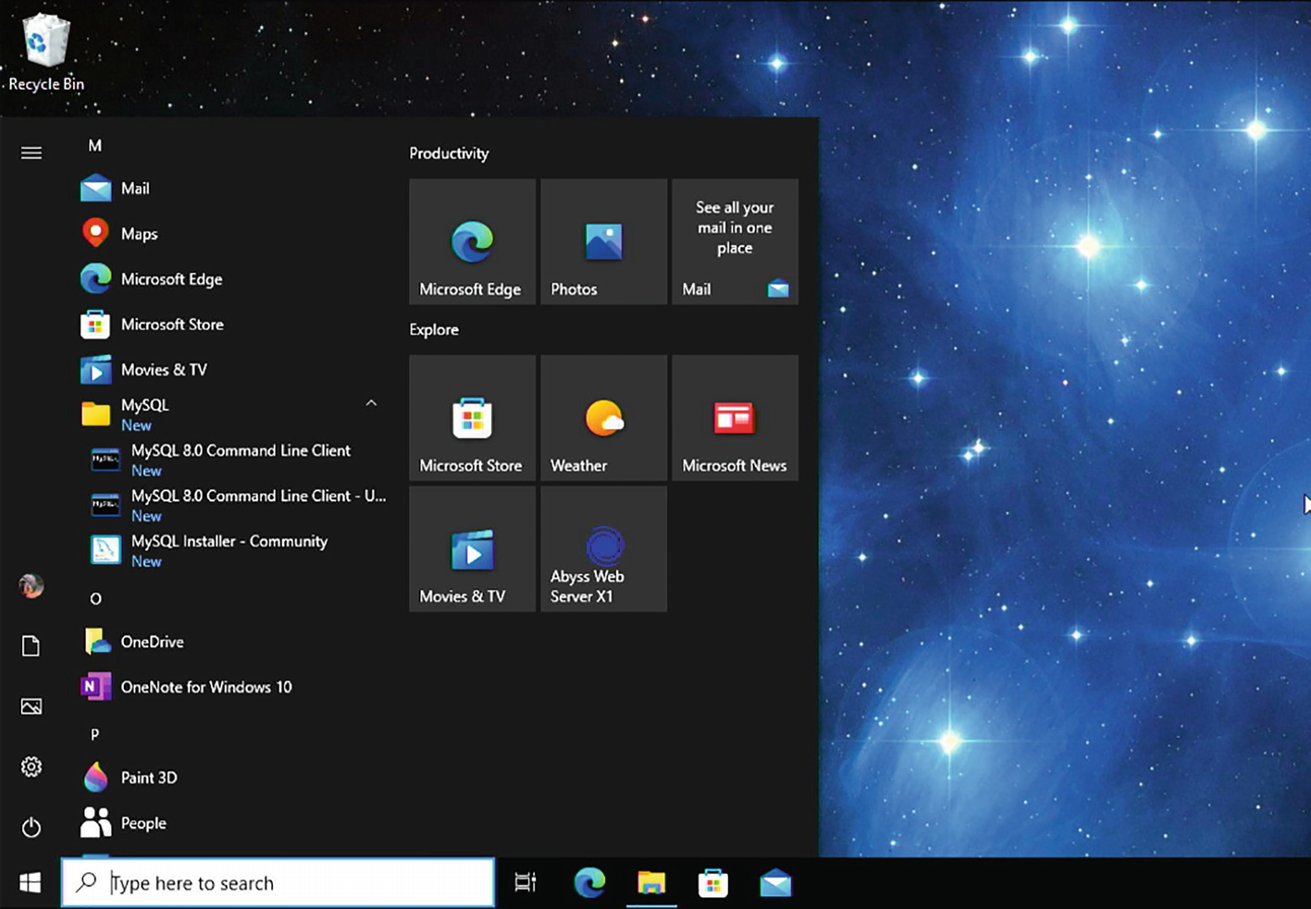1311x909 pixels.
Task: Open OneNote for Windows 10
Action: pos(205,687)
